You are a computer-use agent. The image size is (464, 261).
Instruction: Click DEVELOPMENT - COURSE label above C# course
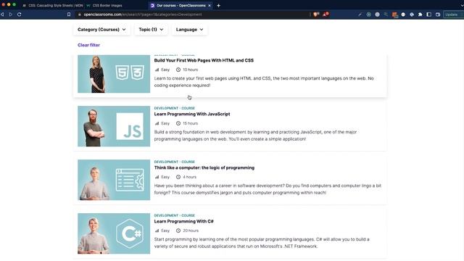[x=174, y=215]
